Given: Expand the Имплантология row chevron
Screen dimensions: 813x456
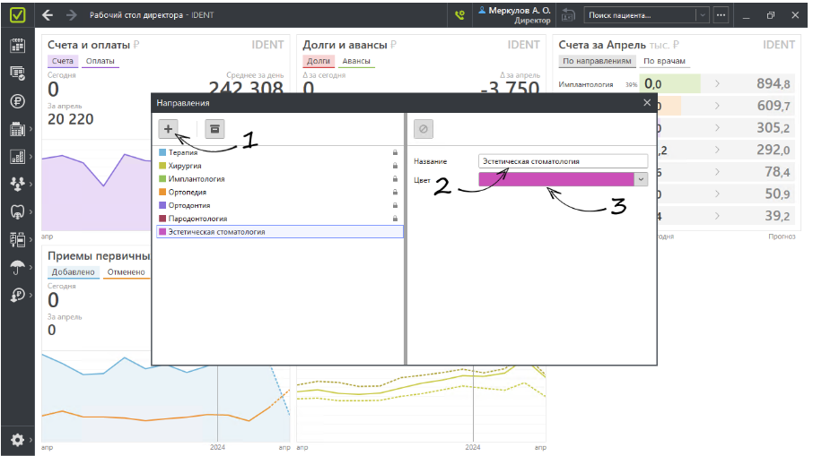Looking at the screenshot, I should 717,84.
